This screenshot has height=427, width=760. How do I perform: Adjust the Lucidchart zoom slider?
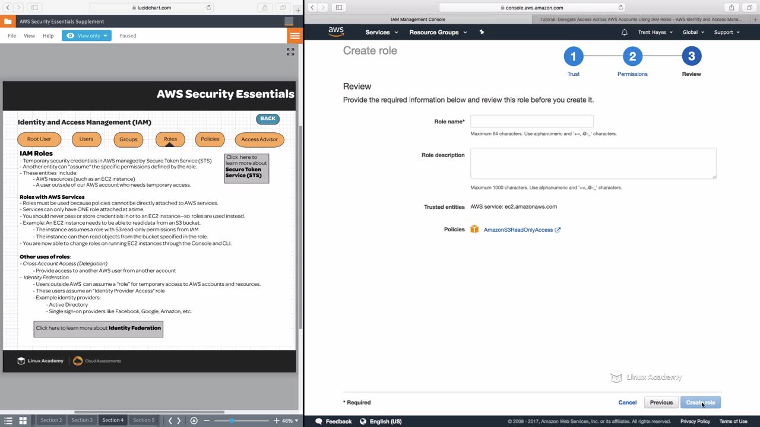pos(232,420)
